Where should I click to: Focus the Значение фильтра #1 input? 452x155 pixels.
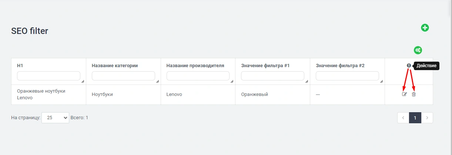[272, 76]
